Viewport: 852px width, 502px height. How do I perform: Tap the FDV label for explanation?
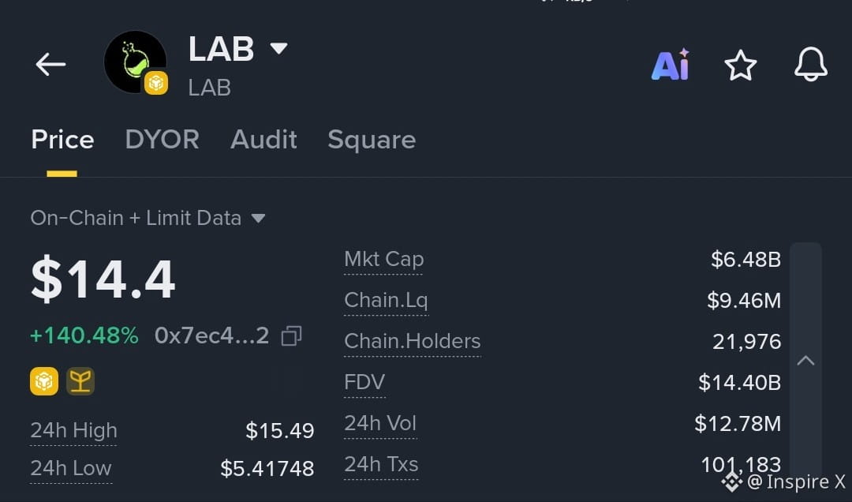pos(364,382)
